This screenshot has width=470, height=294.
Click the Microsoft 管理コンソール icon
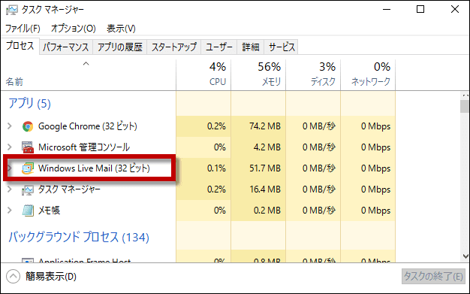coord(28,147)
